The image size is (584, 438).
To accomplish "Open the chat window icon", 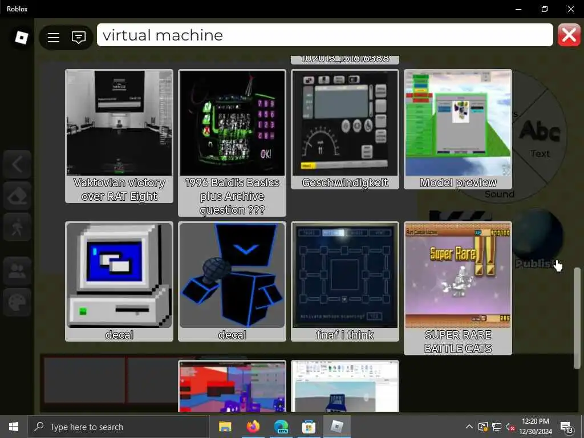I will click(x=79, y=37).
